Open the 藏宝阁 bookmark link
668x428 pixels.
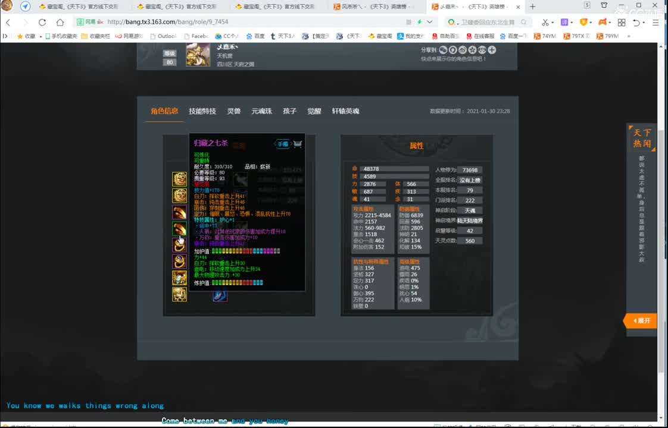379,36
